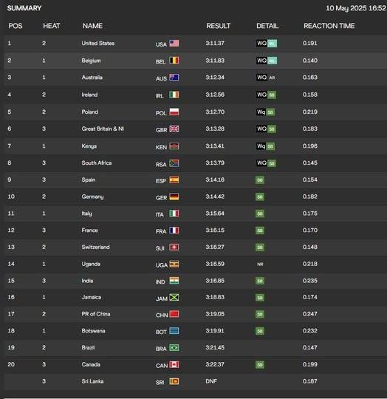Select the Australia flag icon
Image resolution: width=387 pixels, height=399 pixels.
pos(174,78)
